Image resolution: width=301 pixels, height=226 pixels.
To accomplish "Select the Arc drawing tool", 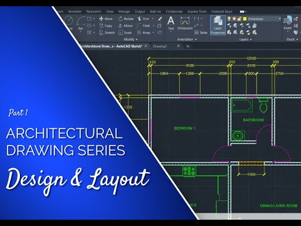I will coord(81,23).
